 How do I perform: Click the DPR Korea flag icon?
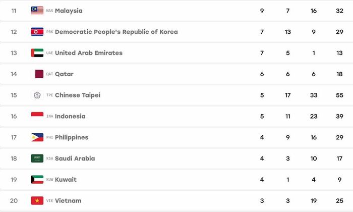pos(37,32)
